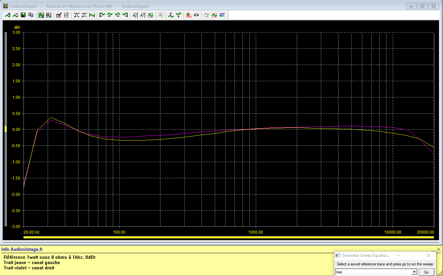Click the Go button to run sweep
Screen dimensions: 443x276
[x=426, y=272]
